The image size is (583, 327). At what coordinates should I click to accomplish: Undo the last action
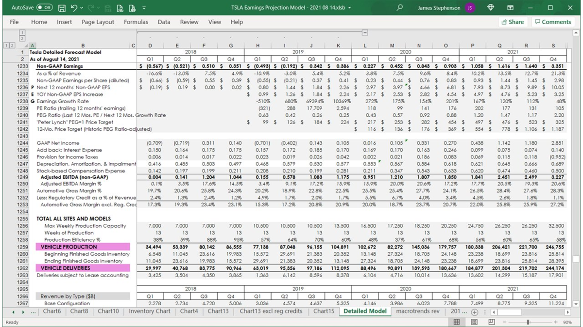(x=74, y=8)
